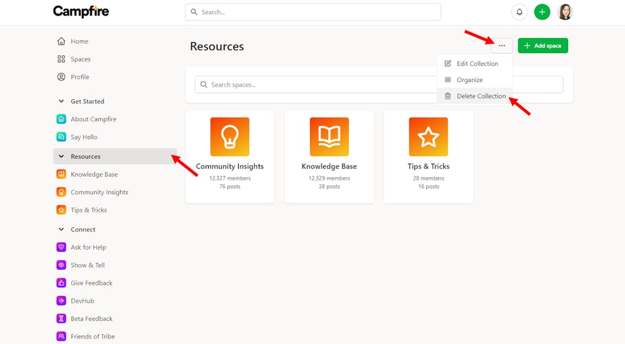625x344 pixels.
Task: Open the Tips & Tricks star card image
Action: point(429,137)
